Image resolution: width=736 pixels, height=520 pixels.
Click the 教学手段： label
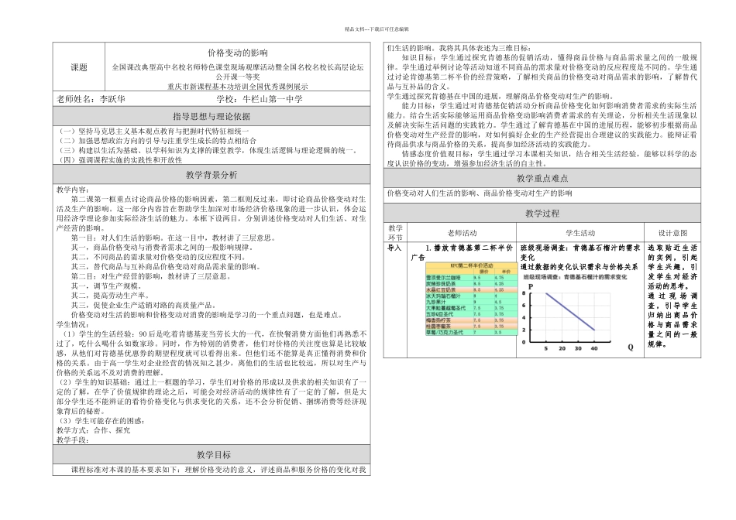coord(72,440)
